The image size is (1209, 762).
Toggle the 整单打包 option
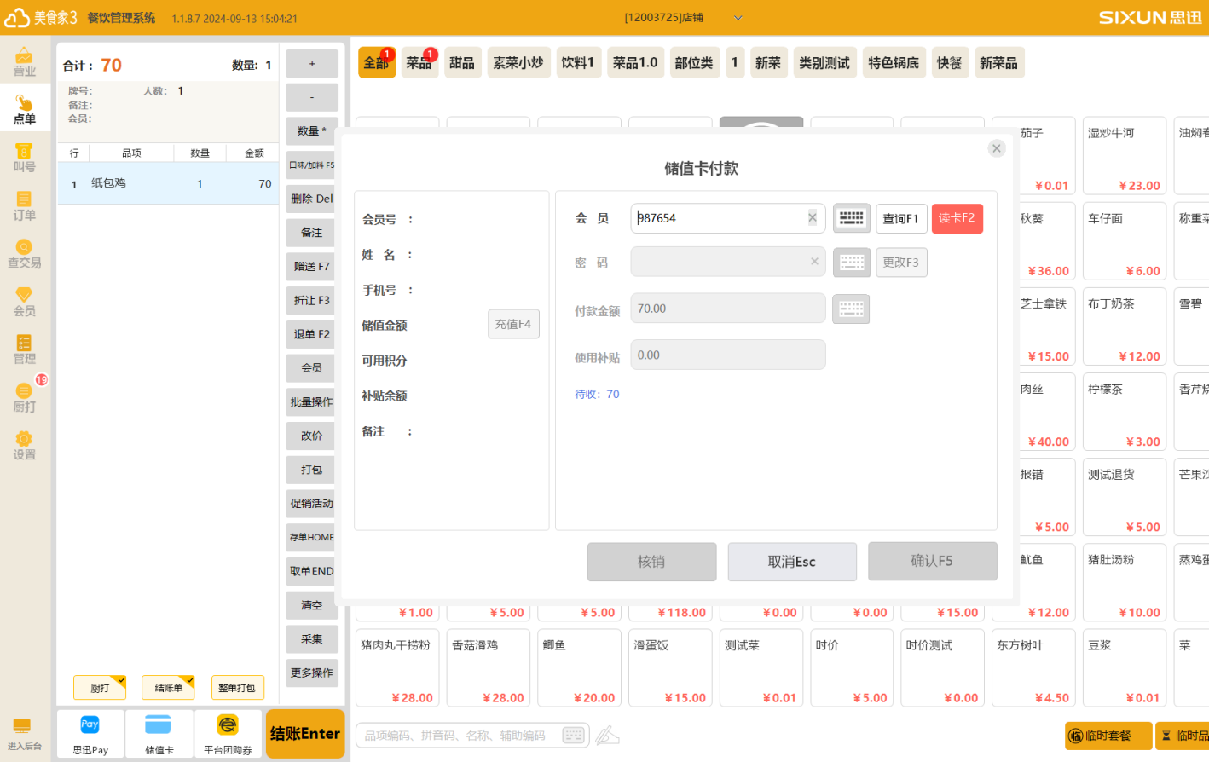pos(237,688)
